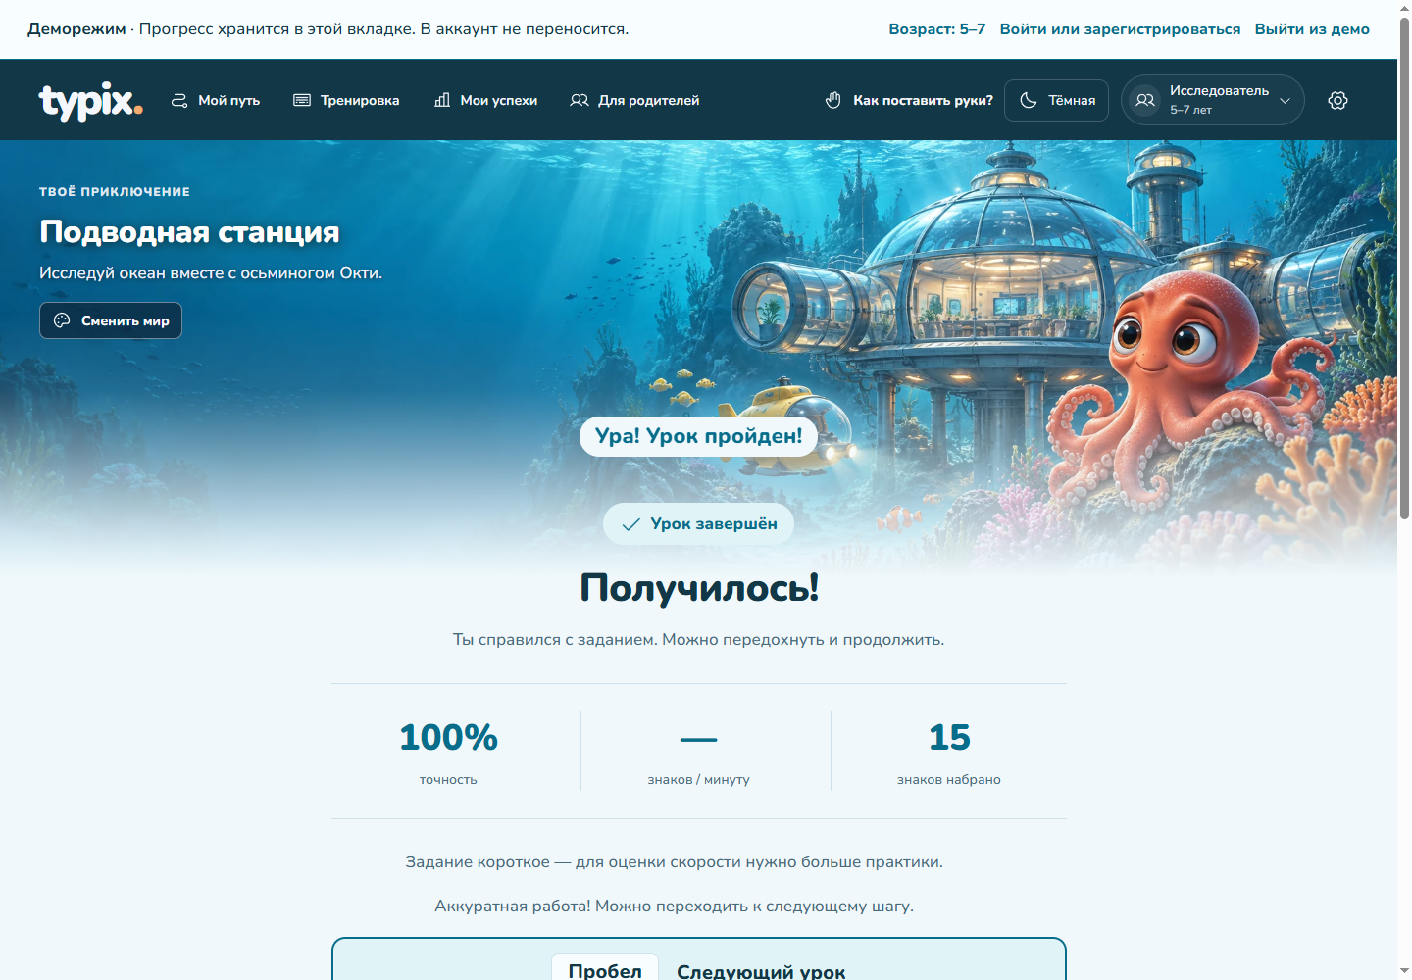Open Мои успехи page

click(x=485, y=100)
